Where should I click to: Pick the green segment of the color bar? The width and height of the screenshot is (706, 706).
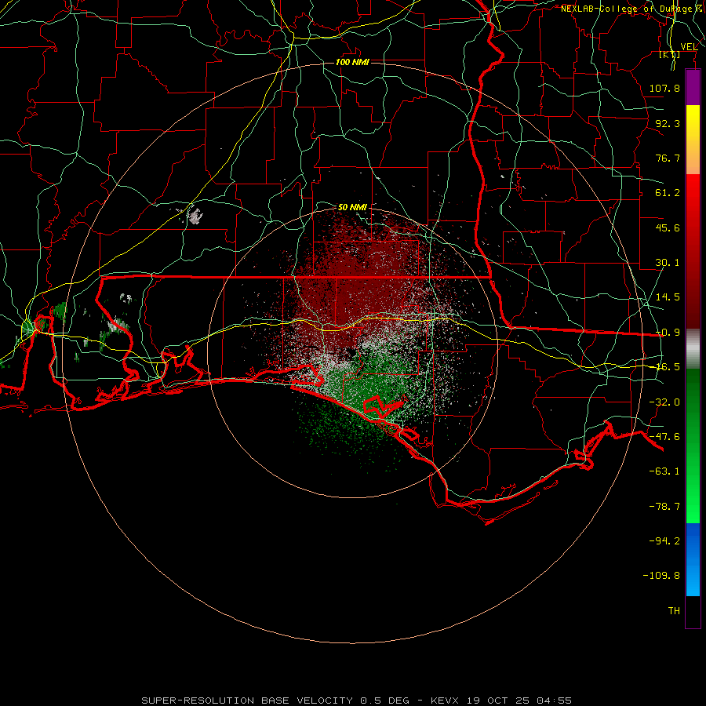click(x=693, y=446)
